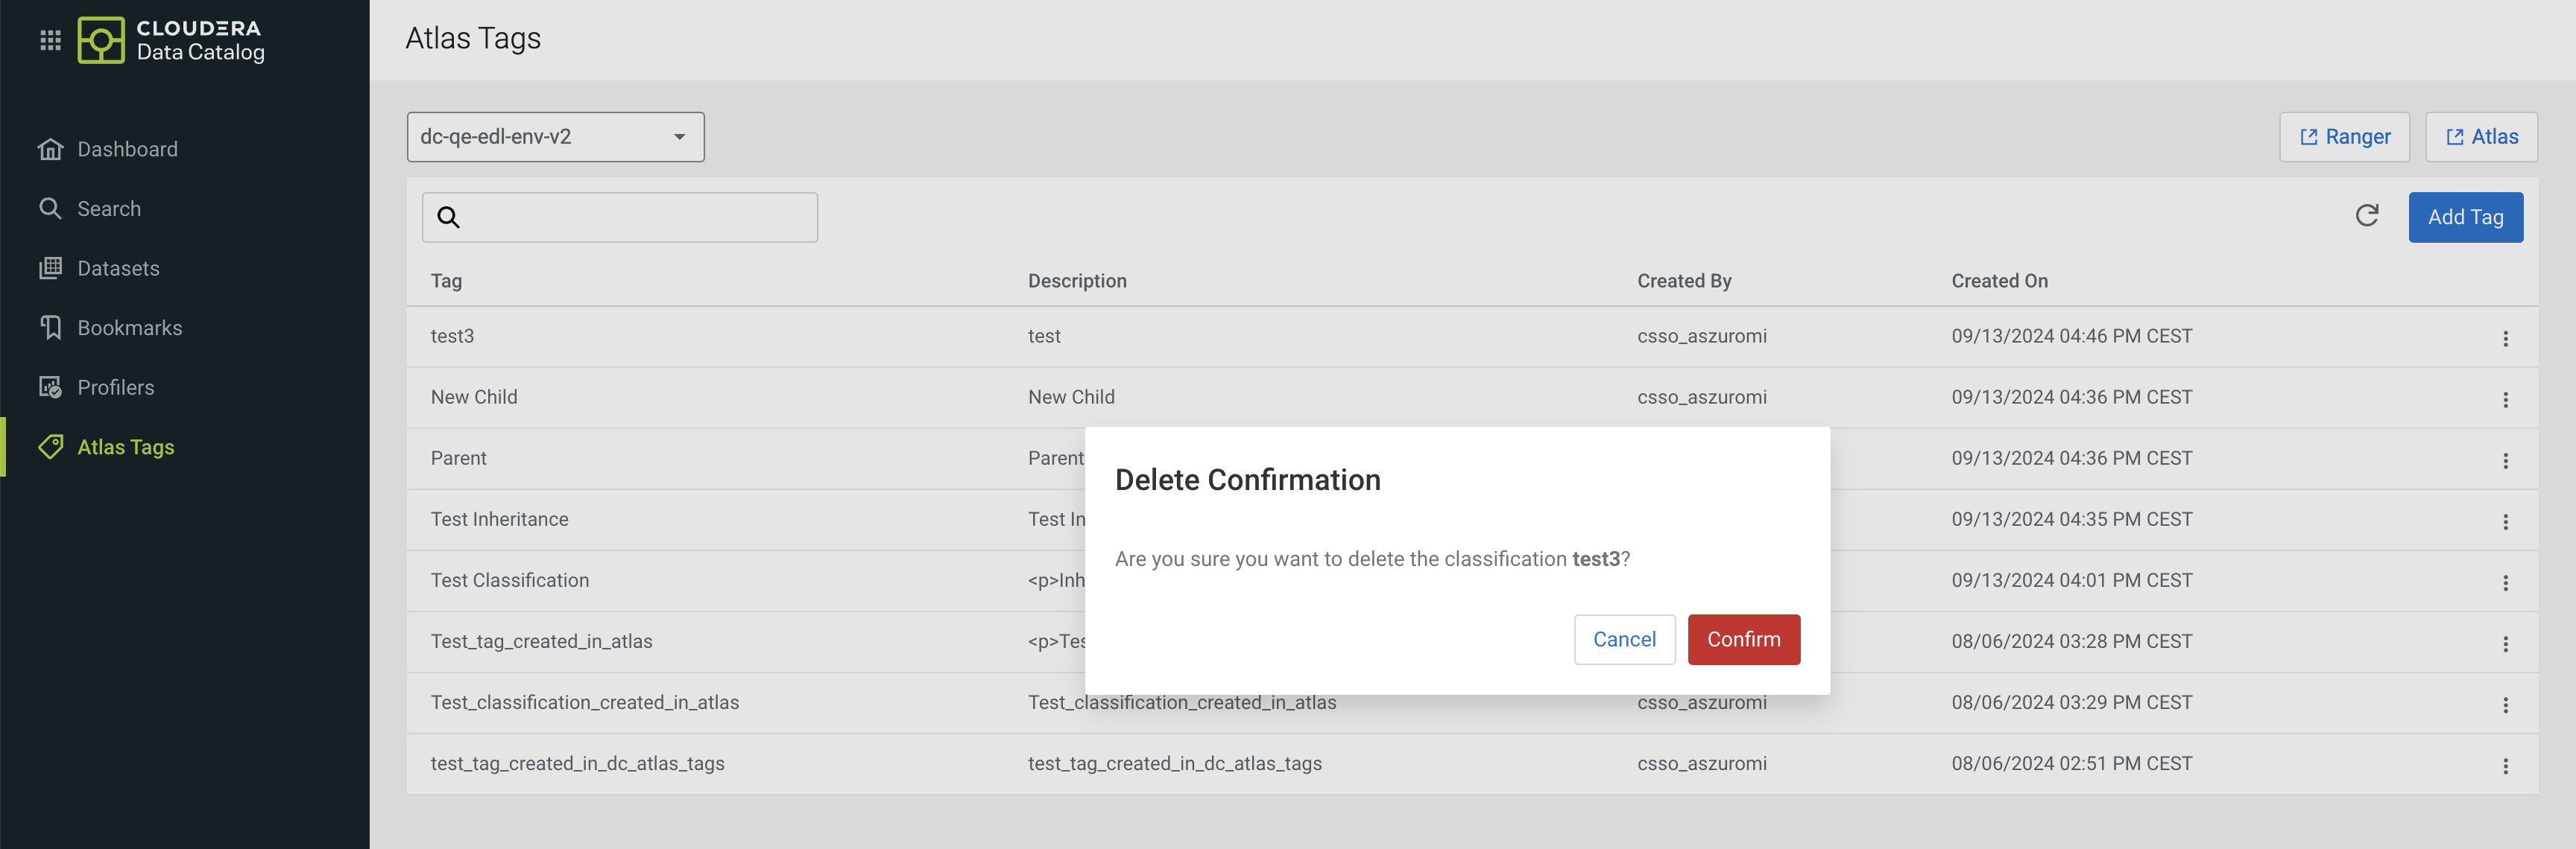The height and width of the screenshot is (849, 2576).
Task: Click the Description column header
Action: 1077,281
